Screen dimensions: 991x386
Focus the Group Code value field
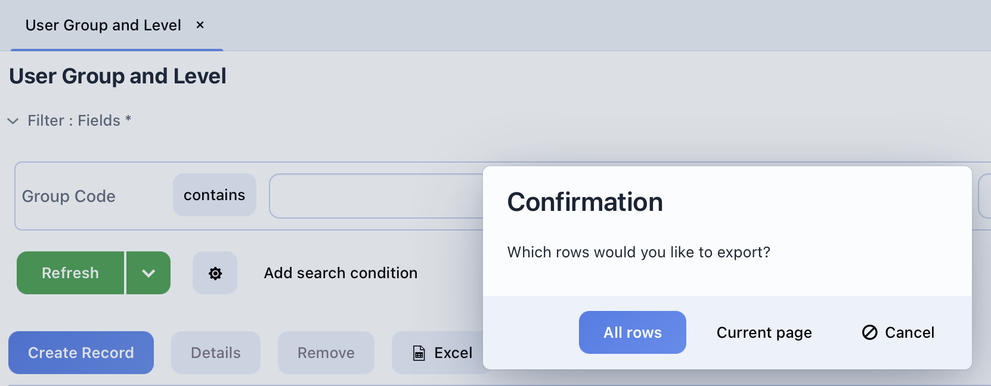[x=376, y=196]
